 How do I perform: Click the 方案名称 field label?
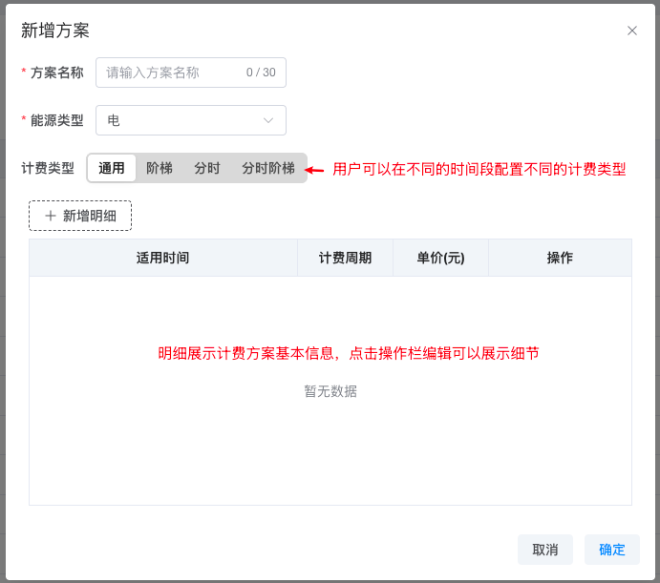pyautogui.click(x=56, y=73)
